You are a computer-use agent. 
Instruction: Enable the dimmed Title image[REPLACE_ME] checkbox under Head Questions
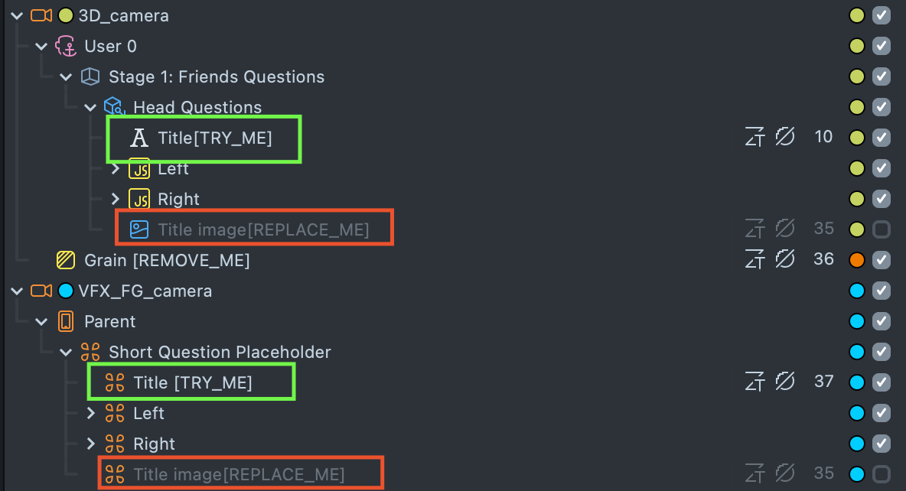882,229
